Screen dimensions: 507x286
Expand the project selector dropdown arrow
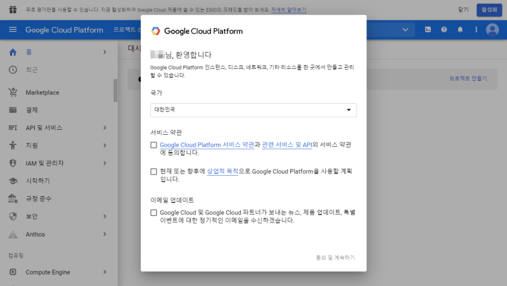coord(405,30)
